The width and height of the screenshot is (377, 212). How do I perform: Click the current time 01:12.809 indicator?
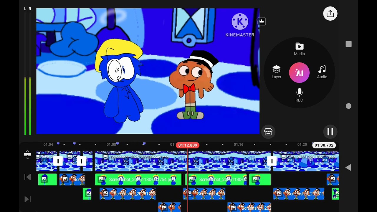188,145
